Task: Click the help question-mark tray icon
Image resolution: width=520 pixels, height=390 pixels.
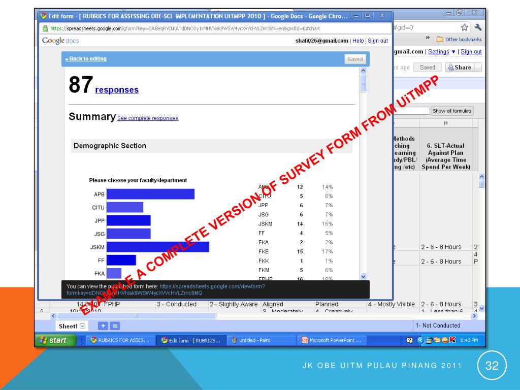Action: tap(410, 340)
